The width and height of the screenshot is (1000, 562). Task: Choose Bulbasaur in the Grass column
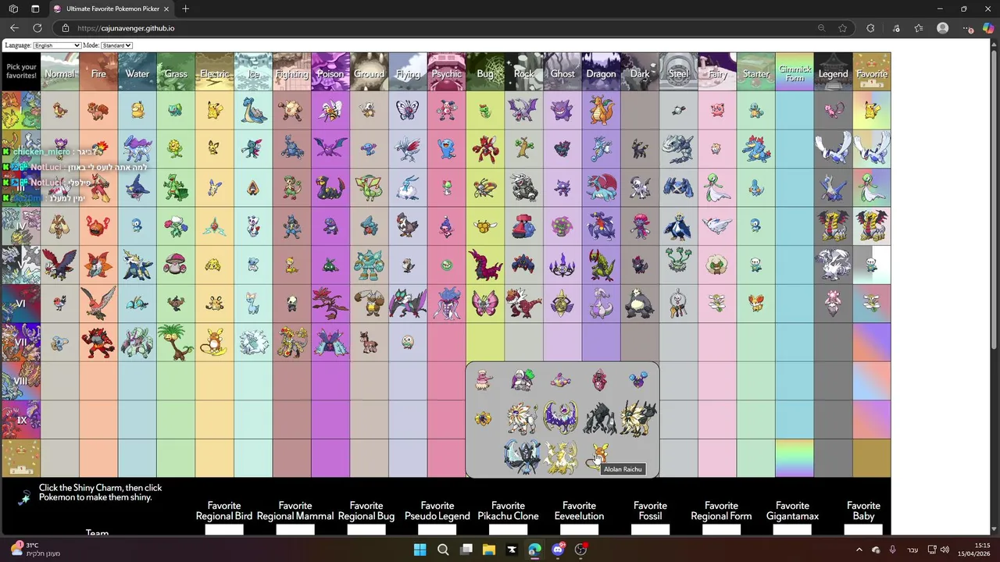point(176,111)
